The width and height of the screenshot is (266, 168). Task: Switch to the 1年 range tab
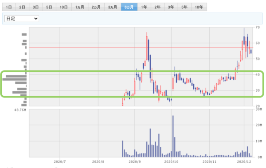[x=144, y=7]
